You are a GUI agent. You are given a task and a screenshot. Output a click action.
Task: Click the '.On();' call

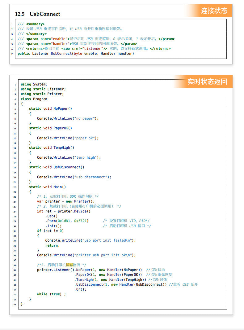pyautogui.click(x=80, y=290)
